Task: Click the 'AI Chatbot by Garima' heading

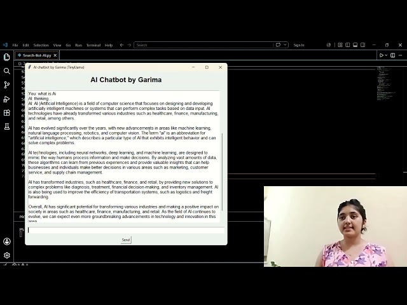Action: coord(126,79)
